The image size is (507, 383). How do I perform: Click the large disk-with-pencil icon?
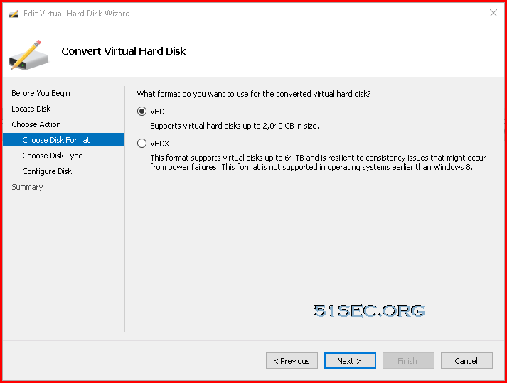[x=28, y=55]
